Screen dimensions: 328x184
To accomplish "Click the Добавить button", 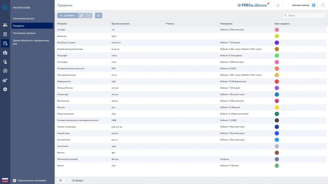I will click(67, 16).
